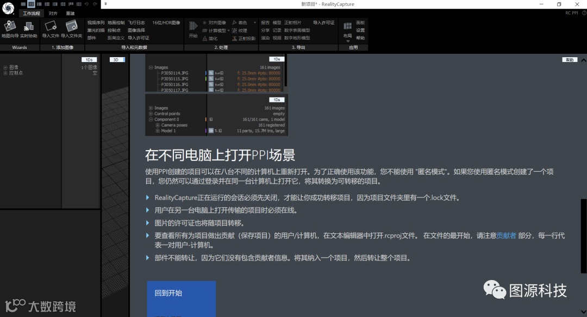Open 帮助 in the 应用 group

tap(360, 38)
